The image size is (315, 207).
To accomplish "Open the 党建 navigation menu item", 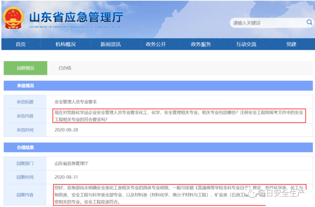I will (x=291, y=44).
